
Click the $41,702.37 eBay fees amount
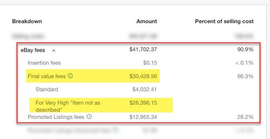click(143, 50)
